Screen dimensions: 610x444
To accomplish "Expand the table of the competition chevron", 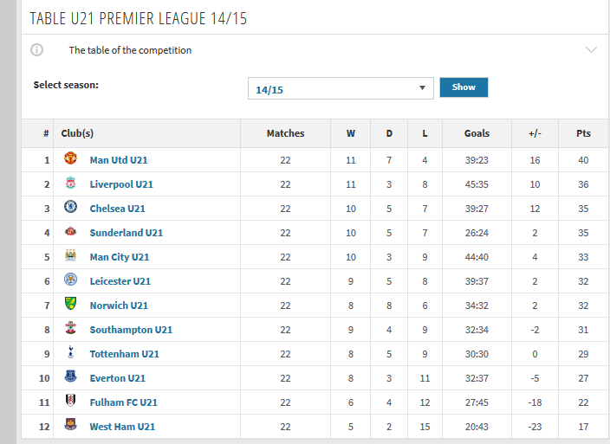I will [591, 49].
